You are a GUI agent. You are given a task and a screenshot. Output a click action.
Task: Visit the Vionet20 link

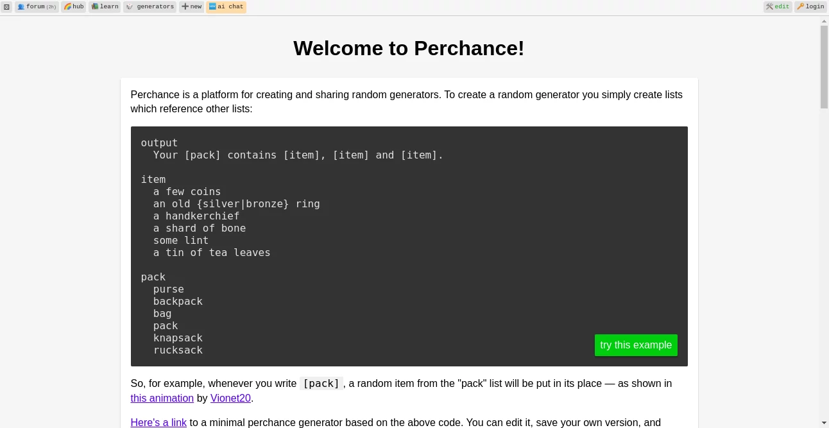click(230, 398)
